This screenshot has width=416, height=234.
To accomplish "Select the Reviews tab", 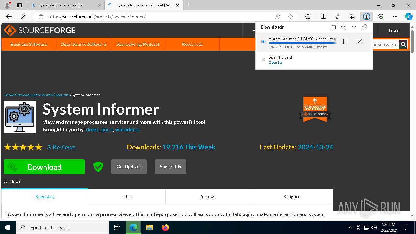I will tap(207, 197).
